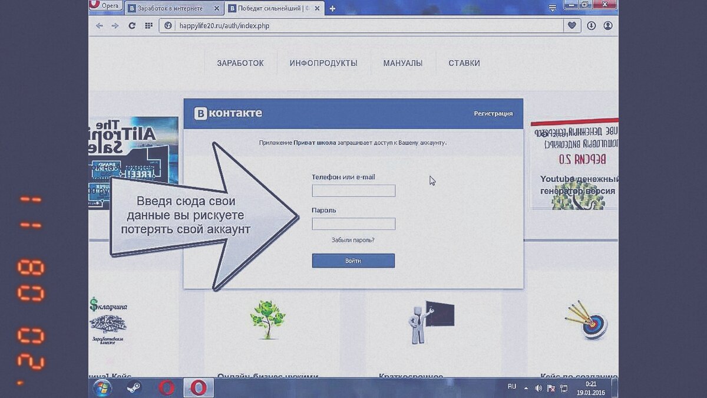Click the Пароль input field
This screenshot has height=398, width=707.
tap(353, 223)
